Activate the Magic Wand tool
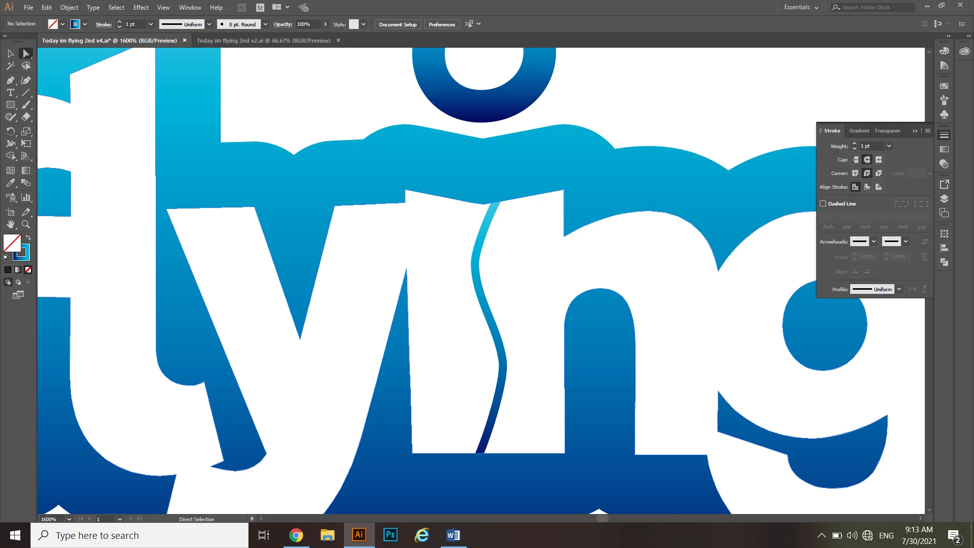 10,66
